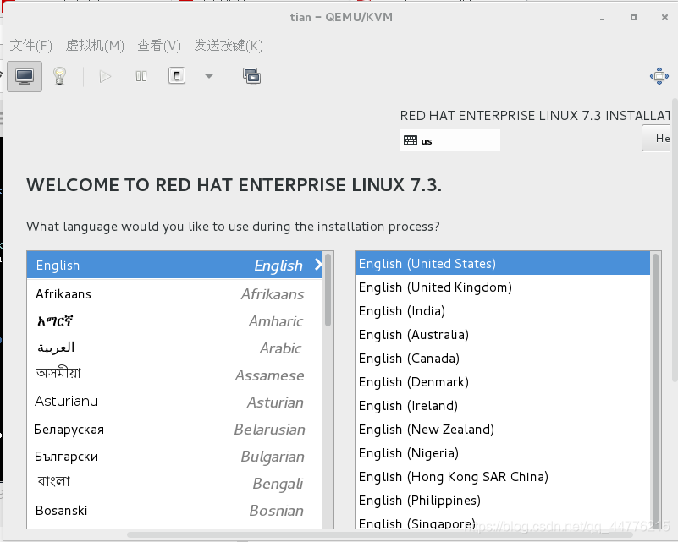
Task: Click the VM console vertical scrollbar
Action: (675, 240)
